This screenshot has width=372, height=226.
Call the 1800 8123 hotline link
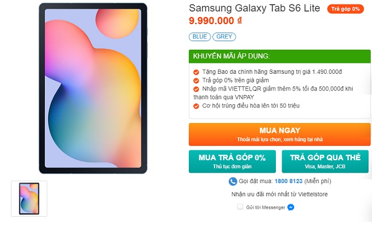coord(288,181)
